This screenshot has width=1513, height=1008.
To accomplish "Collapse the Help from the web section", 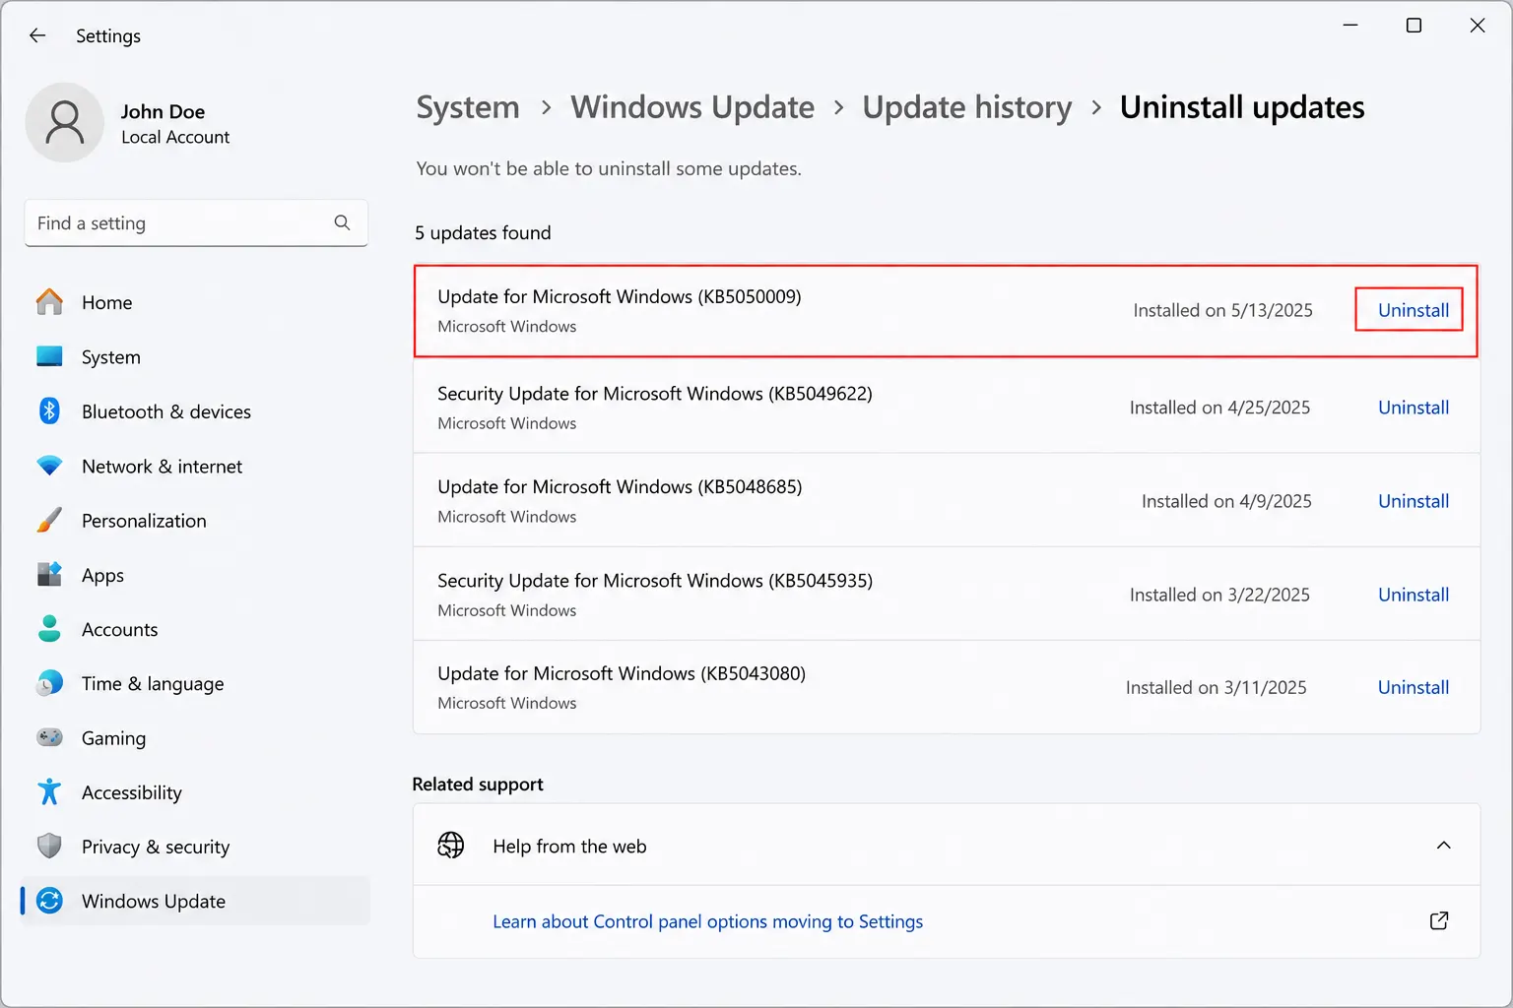I will (x=1444, y=845).
